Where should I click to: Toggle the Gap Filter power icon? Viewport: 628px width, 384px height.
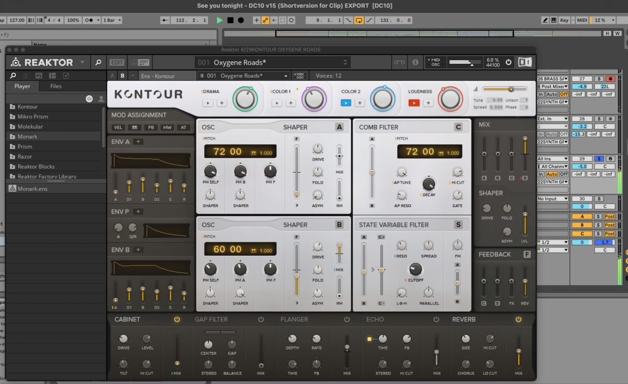[x=261, y=319]
